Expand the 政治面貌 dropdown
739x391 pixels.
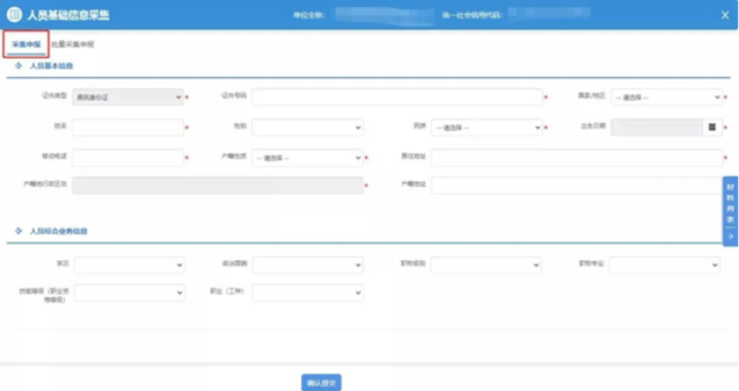307,264
